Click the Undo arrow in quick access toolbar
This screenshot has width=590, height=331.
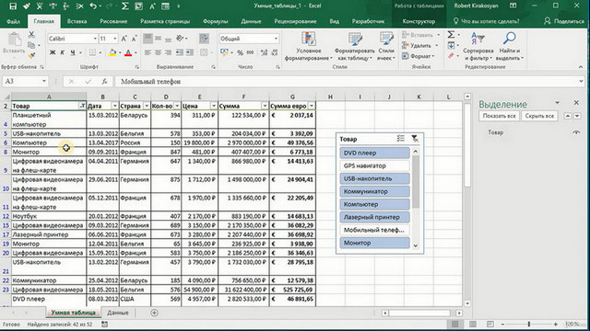pos(93,6)
